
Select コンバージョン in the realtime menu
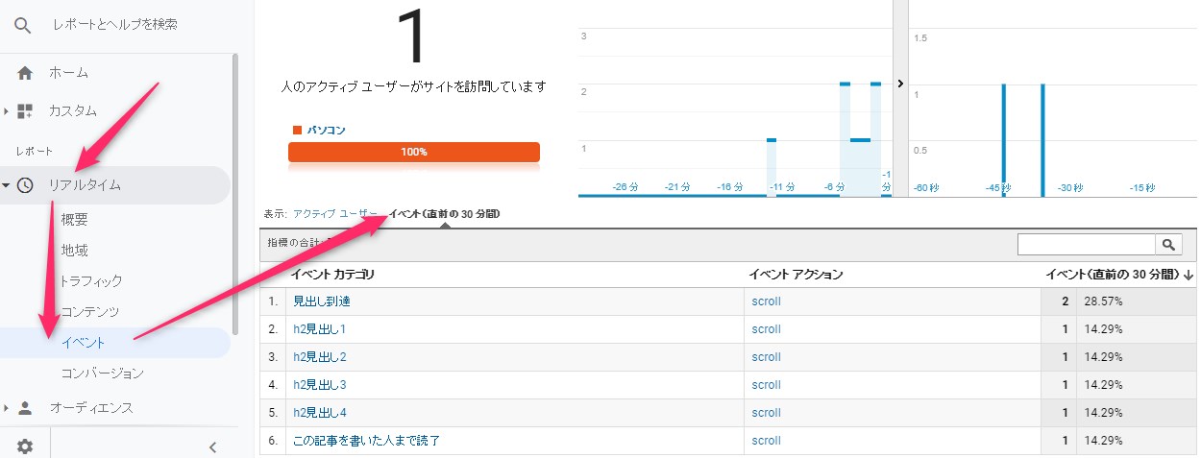102,373
